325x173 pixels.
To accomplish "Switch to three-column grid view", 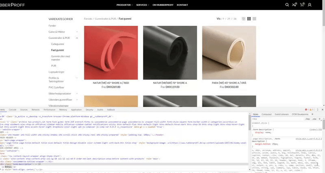I will [x=249, y=19].
